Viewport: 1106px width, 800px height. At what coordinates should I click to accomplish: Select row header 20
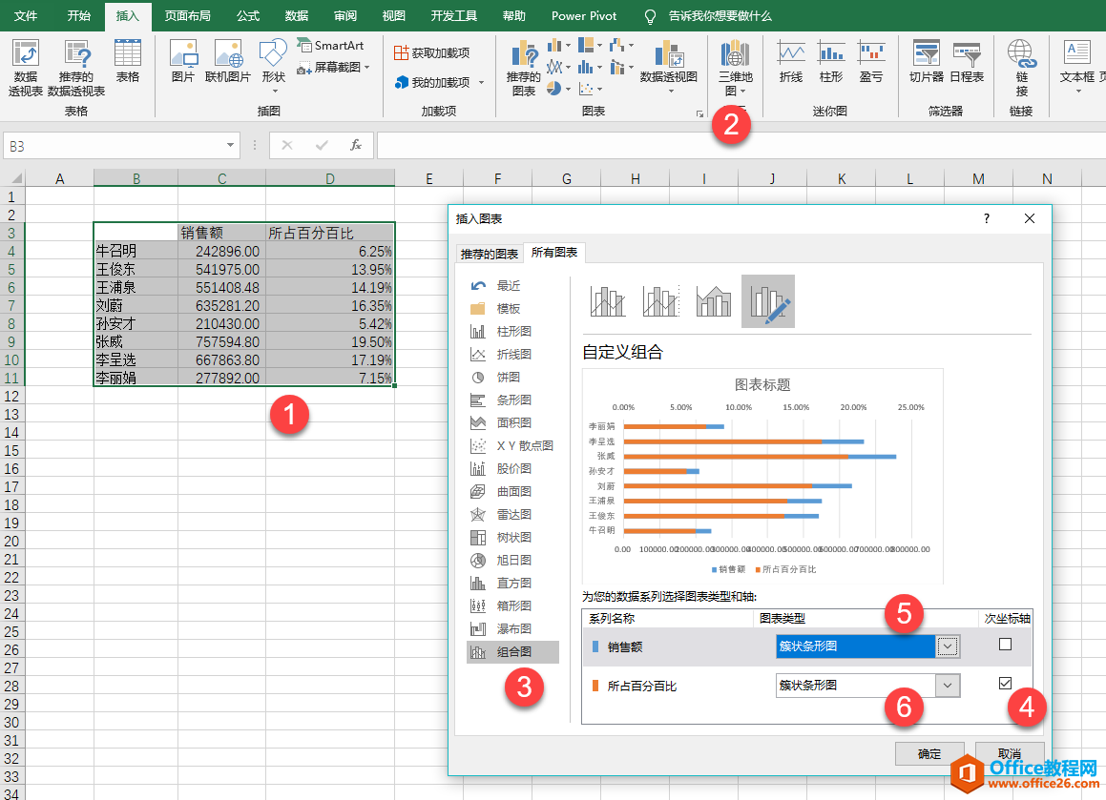click(12, 542)
